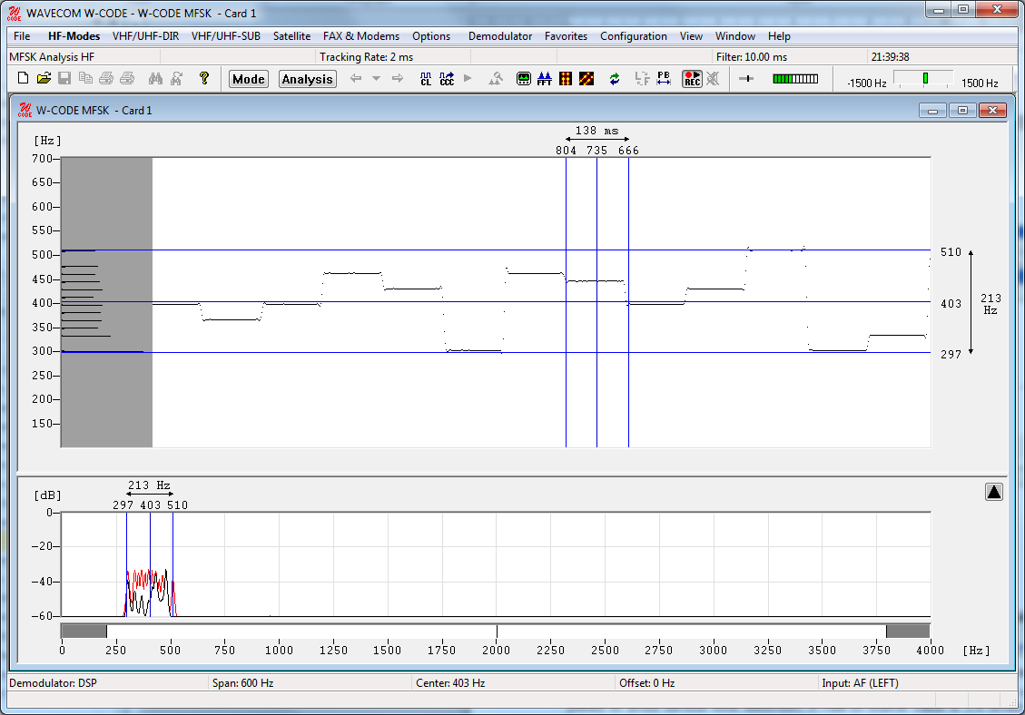Click the Save floppy disk icon
The height and width of the screenshot is (715, 1025).
[x=64, y=78]
